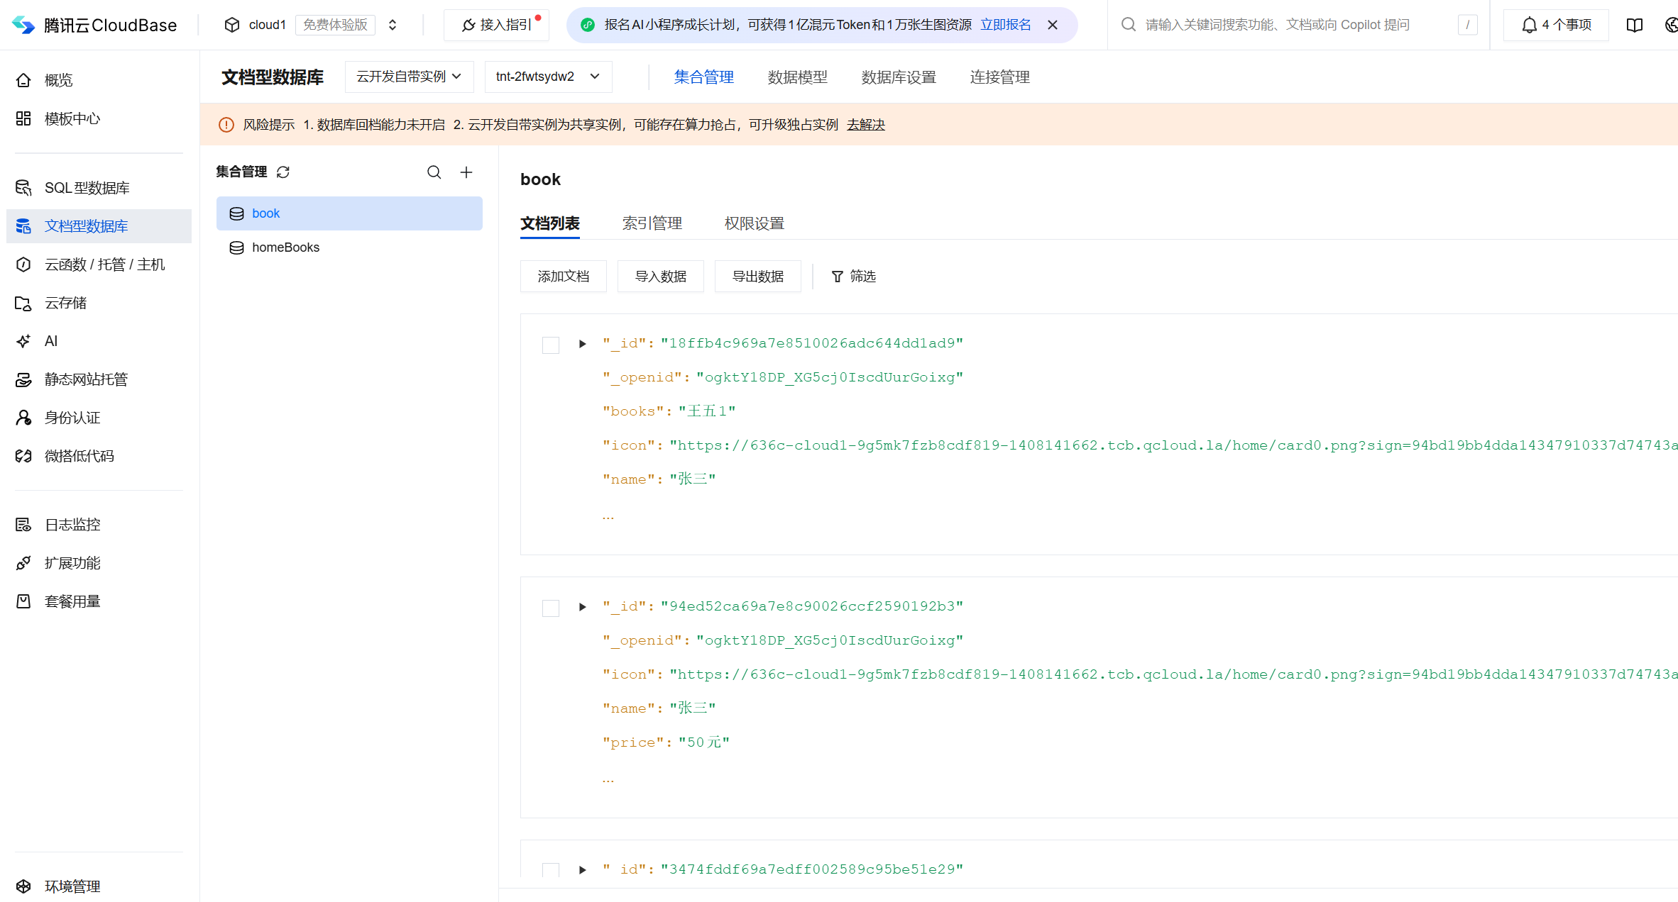This screenshot has height=902, width=1678.
Task: Open the documentation book icon
Action: [1635, 25]
